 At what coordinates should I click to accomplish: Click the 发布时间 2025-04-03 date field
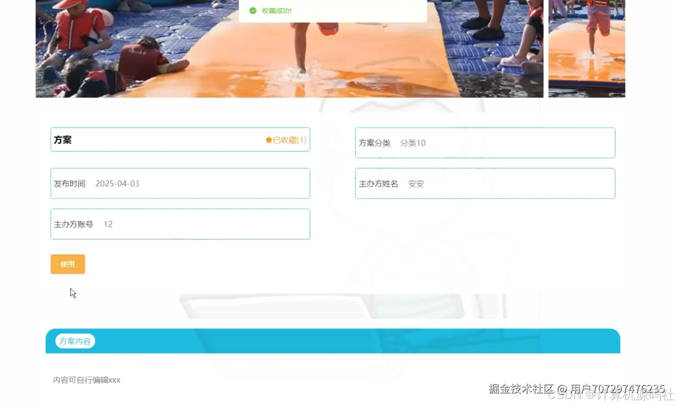tap(180, 183)
